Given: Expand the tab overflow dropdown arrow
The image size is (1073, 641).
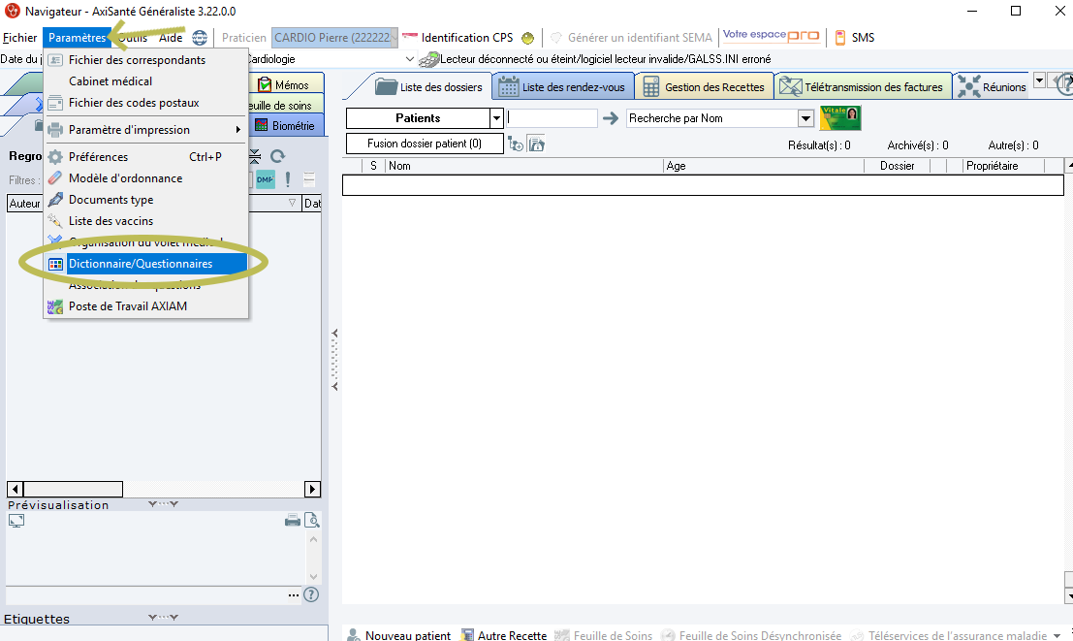Looking at the screenshot, I should pos(1039,80).
